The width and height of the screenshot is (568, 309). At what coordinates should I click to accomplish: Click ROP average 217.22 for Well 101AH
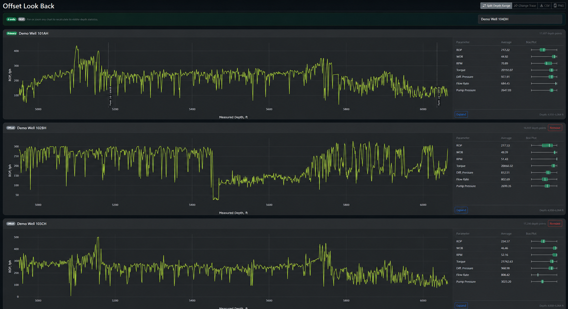505,50
